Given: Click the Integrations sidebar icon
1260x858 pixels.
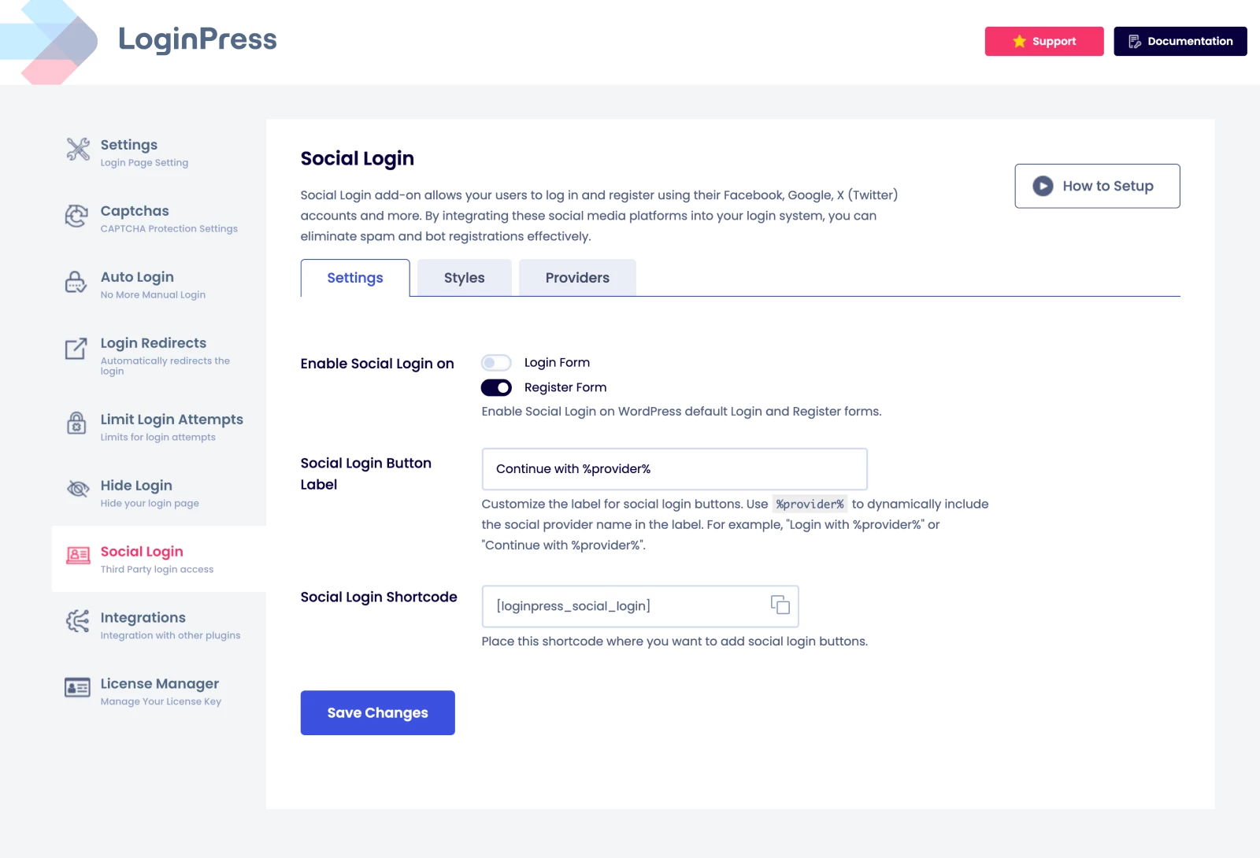Looking at the screenshot, I should click(x=77, y=621).
